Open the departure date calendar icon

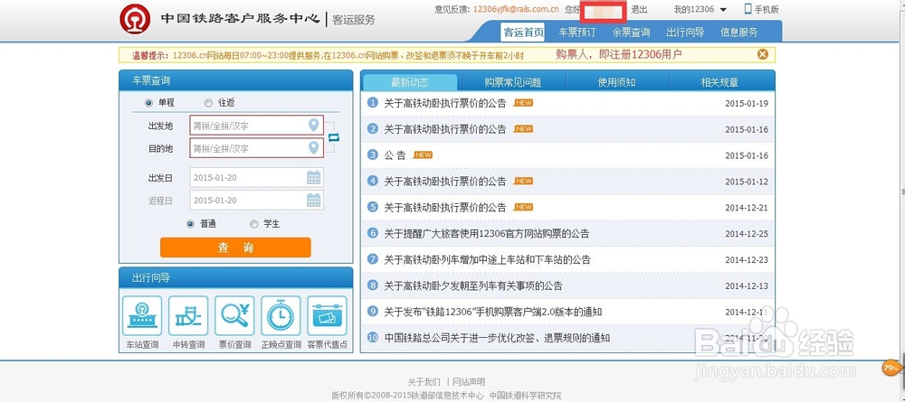click(x=313, y=177)
